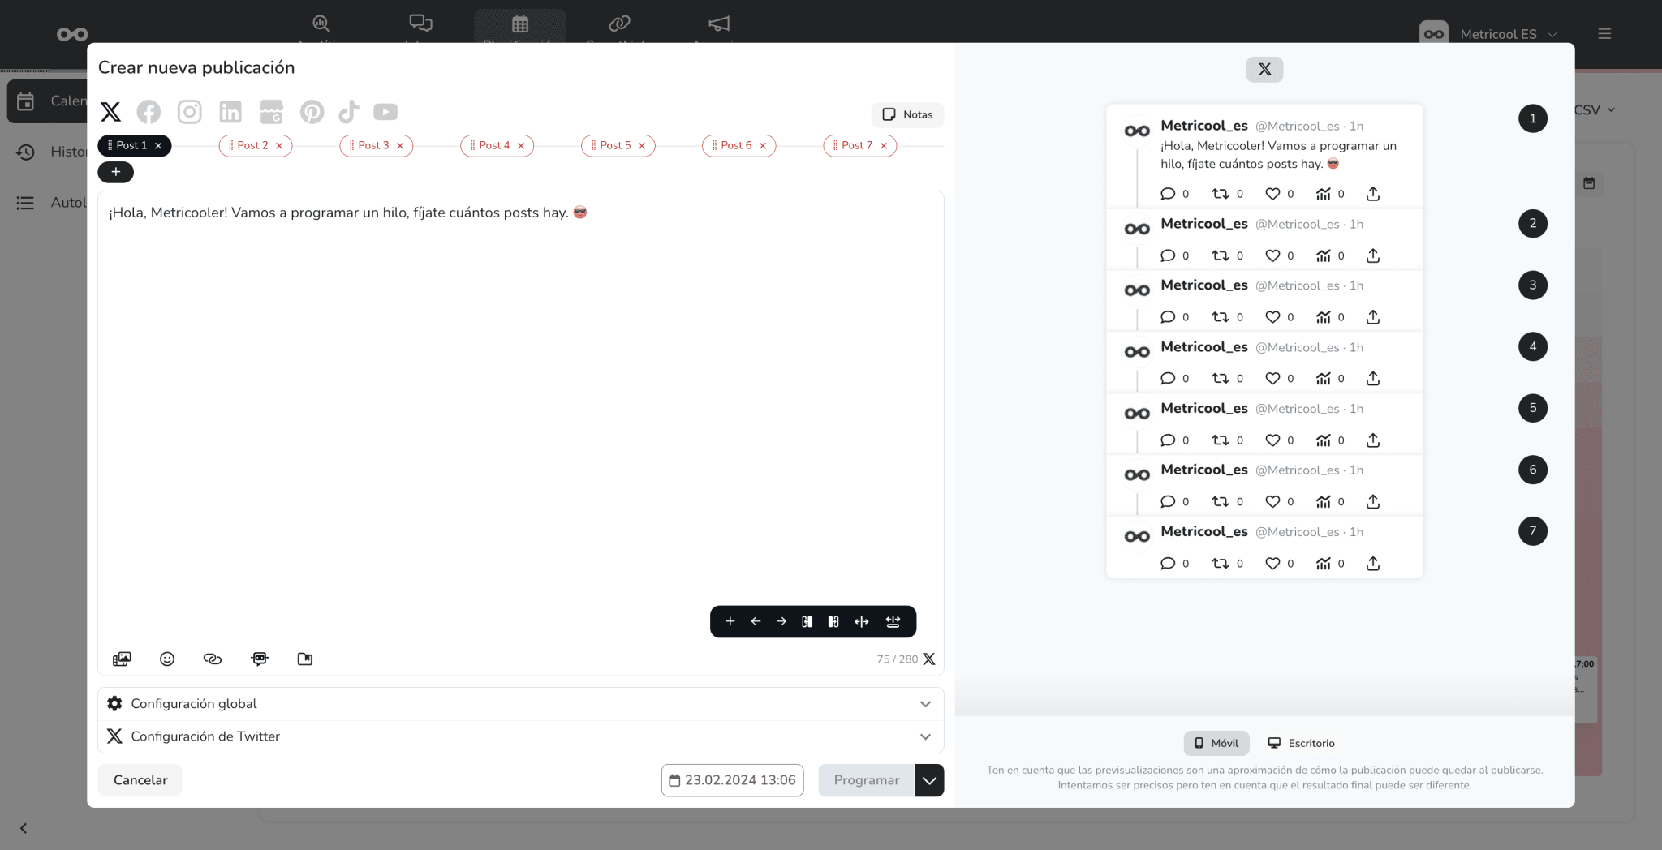The image size is (1662, 850).
Task: Enable Facebook for this publication
Action: 149,112
